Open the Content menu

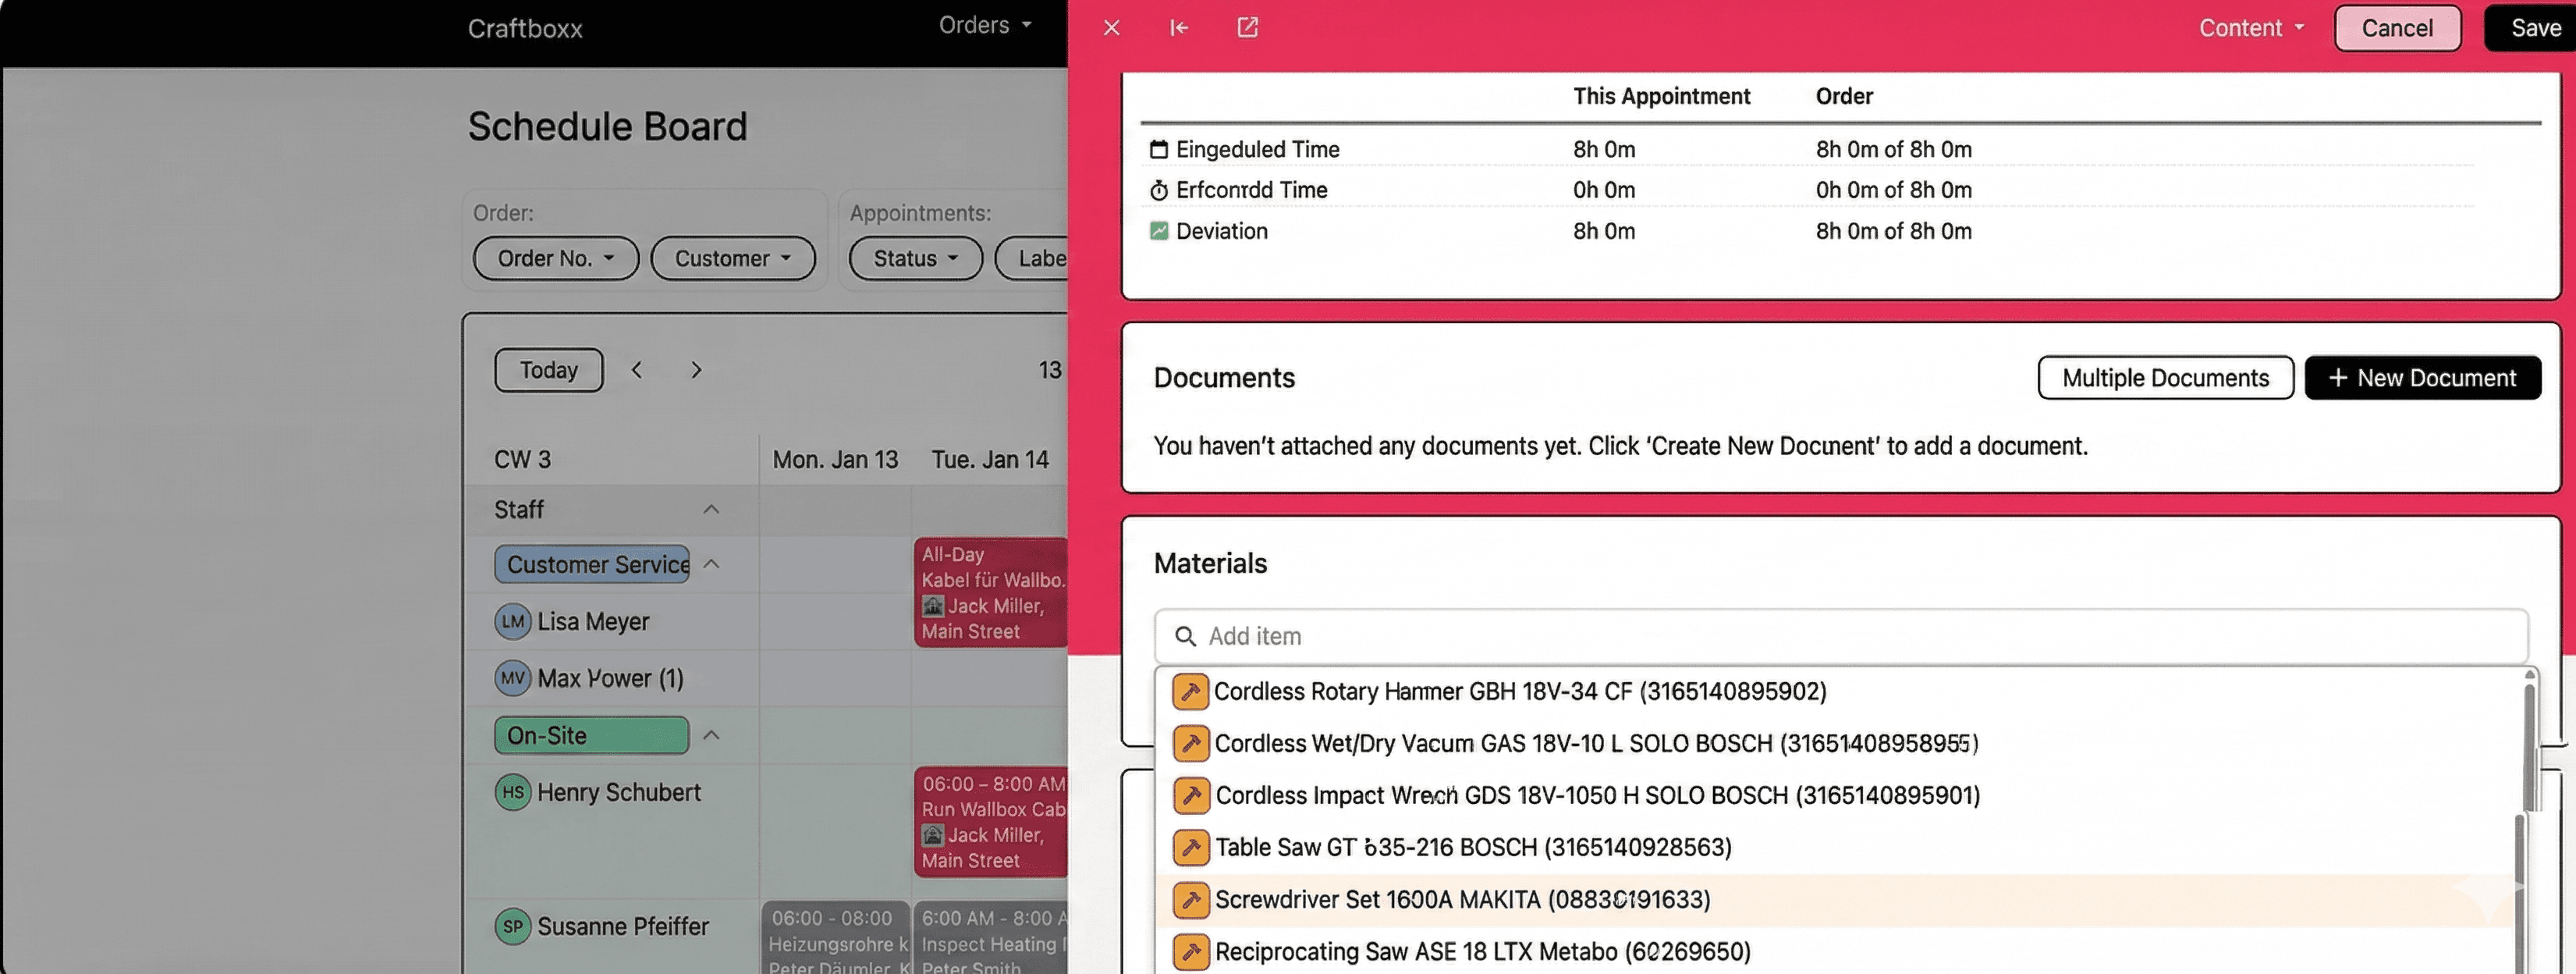point(2250,28)
